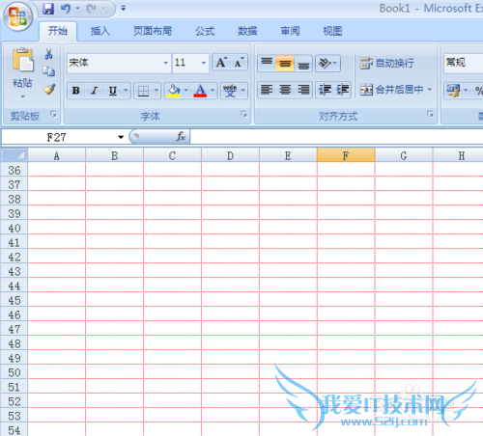The image size is (483, 436).
Task: Cut selection with scissors icon
Action: [49, 54]
